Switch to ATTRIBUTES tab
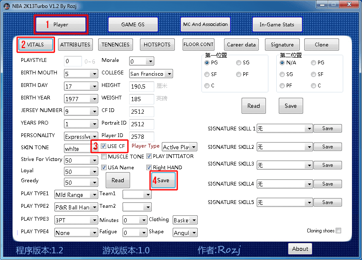This screenshot has width=362, height=260. coord(75,45)
